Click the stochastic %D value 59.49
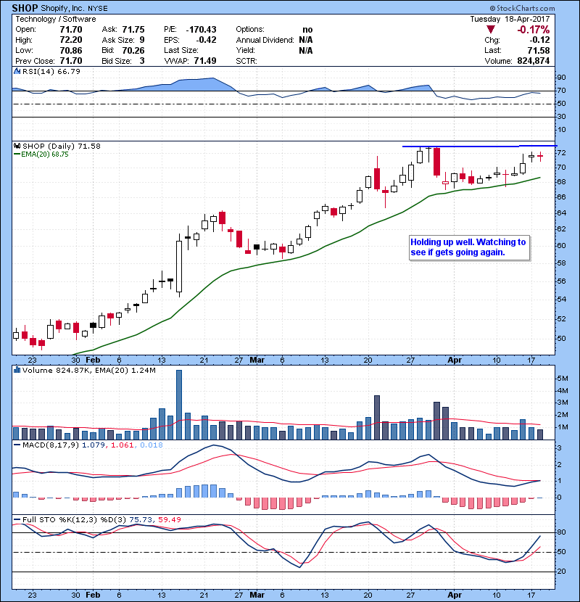Viewport: 580px width, 602px height. click(169, 520)
